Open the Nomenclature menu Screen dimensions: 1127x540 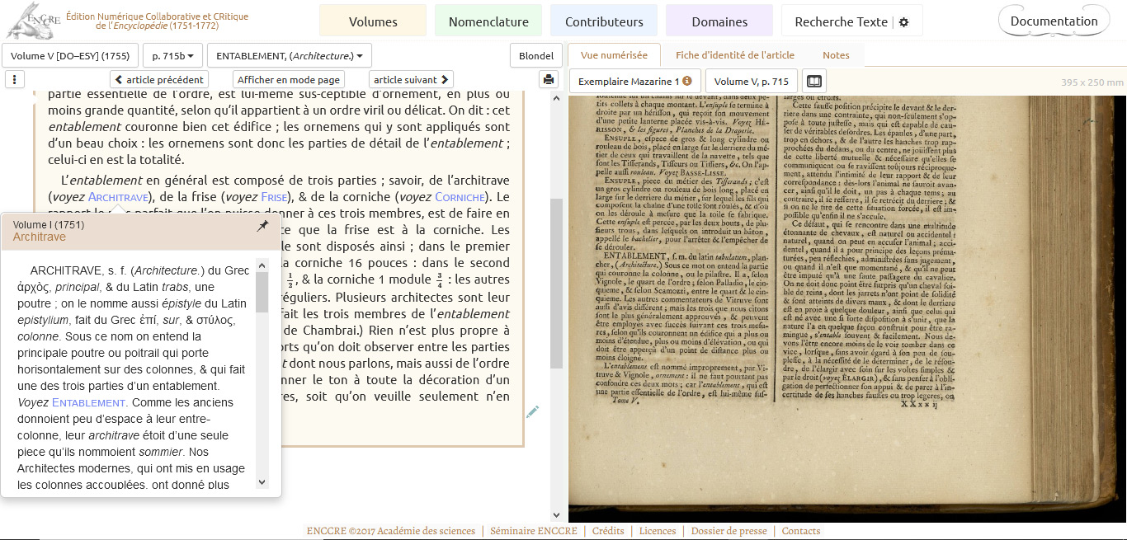tap(488, 22)
